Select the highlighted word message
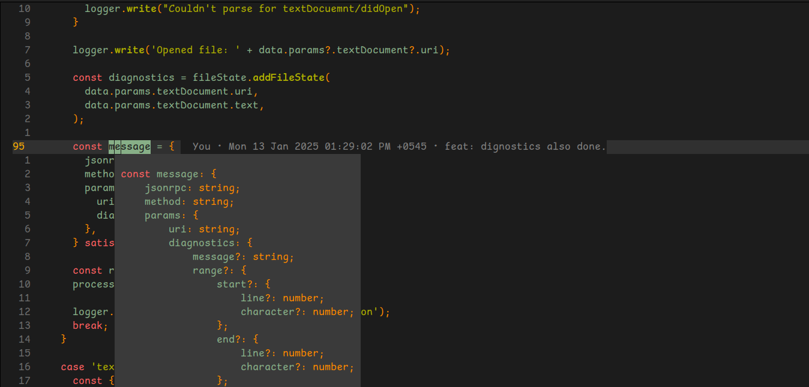809x387 pixels. [128, 146]
